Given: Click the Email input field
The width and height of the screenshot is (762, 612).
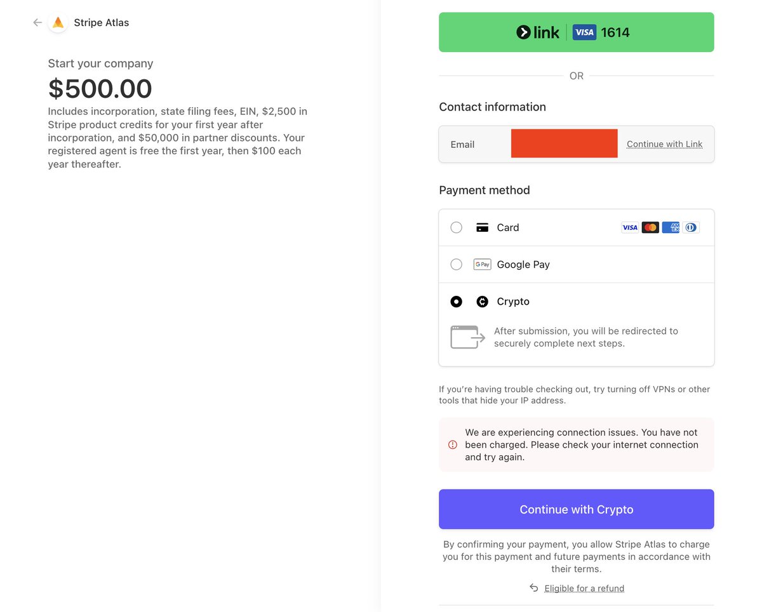Looking at the screenshot, I should coord(564,144).
